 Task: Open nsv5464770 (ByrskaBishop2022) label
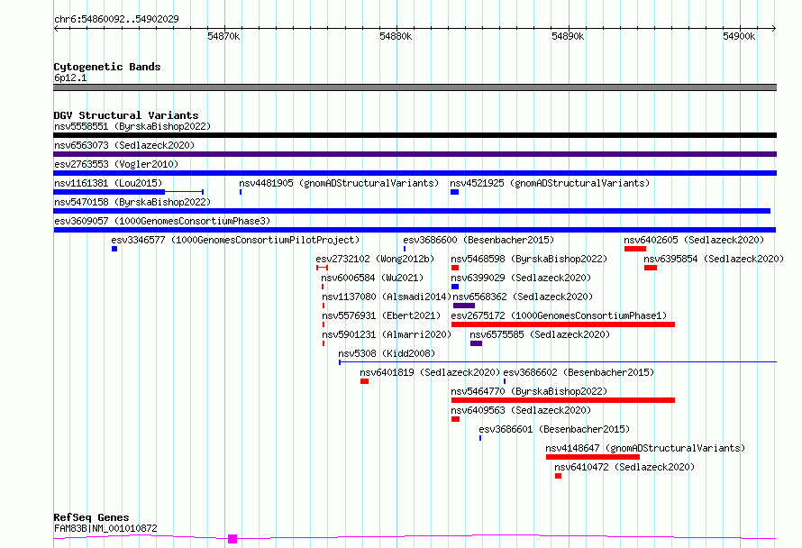pyautogui.click(x=529, y=391)
